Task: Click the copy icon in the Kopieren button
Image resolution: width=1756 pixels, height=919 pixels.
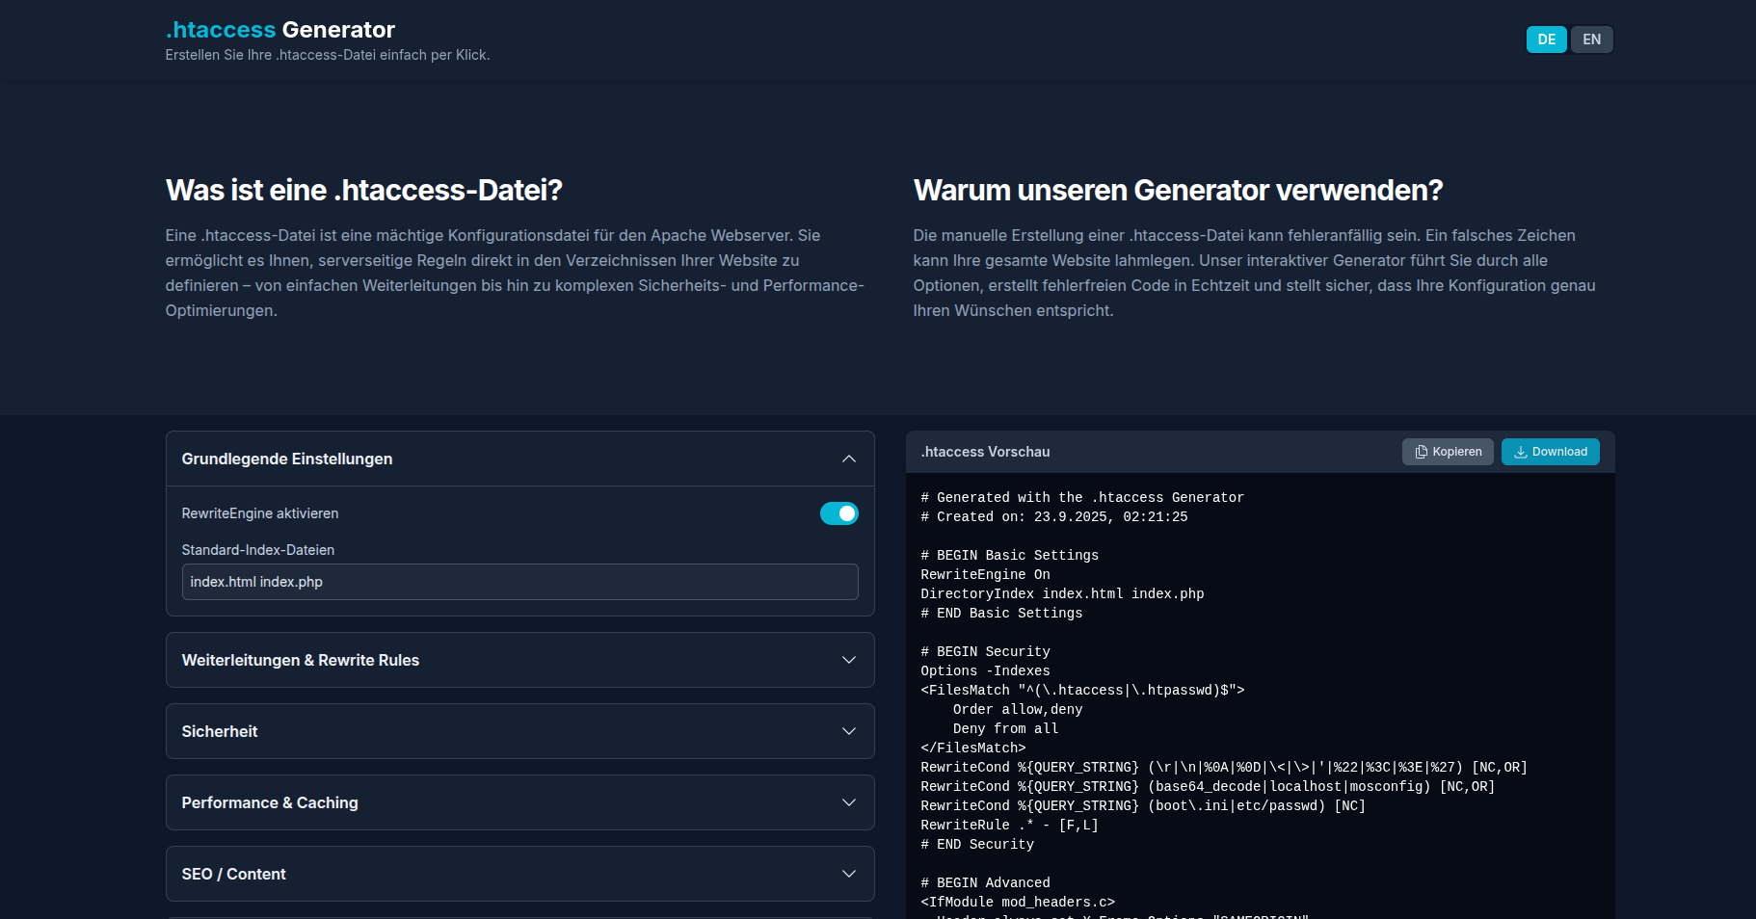Action: tap(1421, 452)
